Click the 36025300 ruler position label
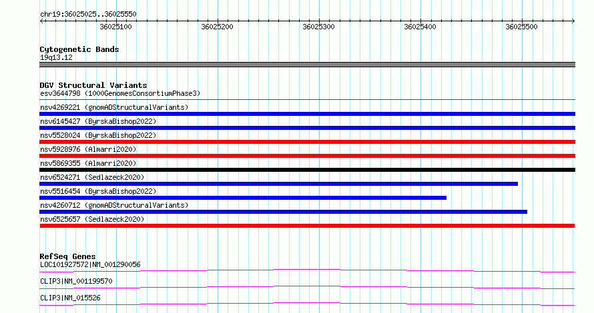 pos(318,27)
